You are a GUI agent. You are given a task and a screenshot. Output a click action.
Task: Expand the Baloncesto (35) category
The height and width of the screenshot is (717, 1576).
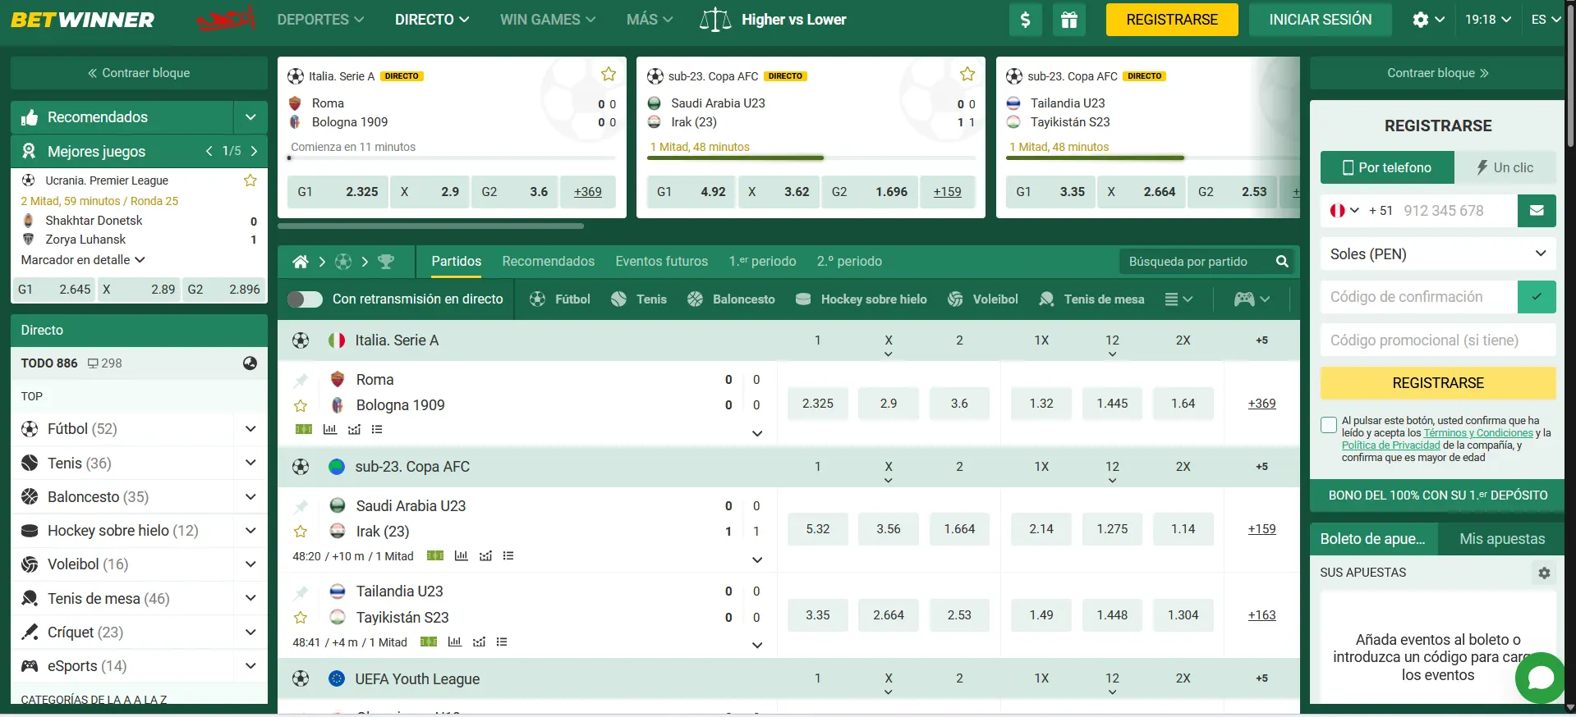click(x=250, y=497)
